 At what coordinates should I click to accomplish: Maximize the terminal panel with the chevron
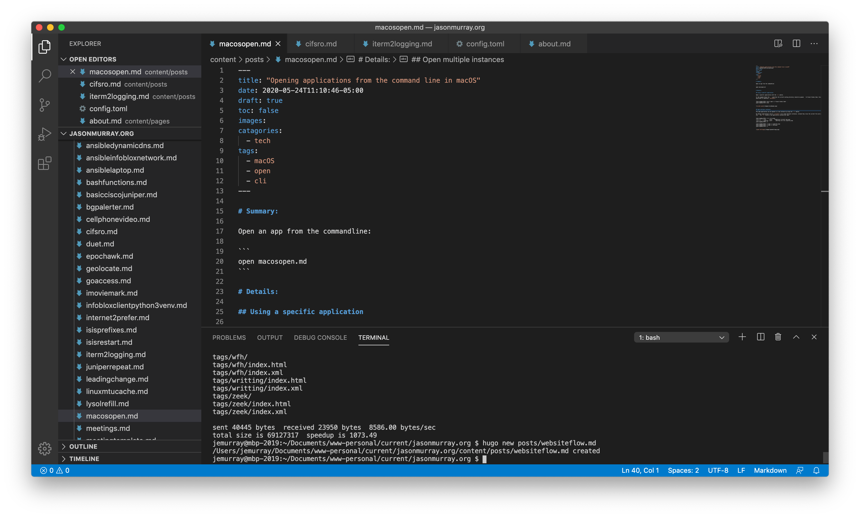pyautogui.click(x=796, y=337)
